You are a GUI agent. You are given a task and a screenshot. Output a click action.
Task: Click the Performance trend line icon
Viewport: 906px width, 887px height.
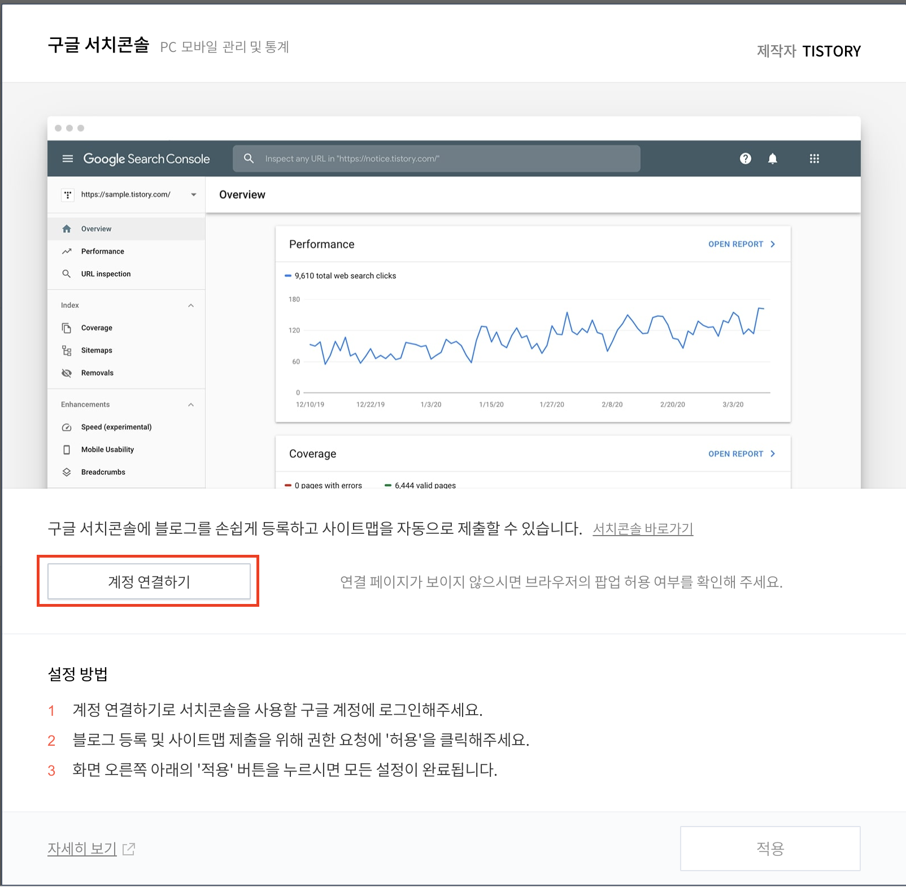click(x=67, y=251)
